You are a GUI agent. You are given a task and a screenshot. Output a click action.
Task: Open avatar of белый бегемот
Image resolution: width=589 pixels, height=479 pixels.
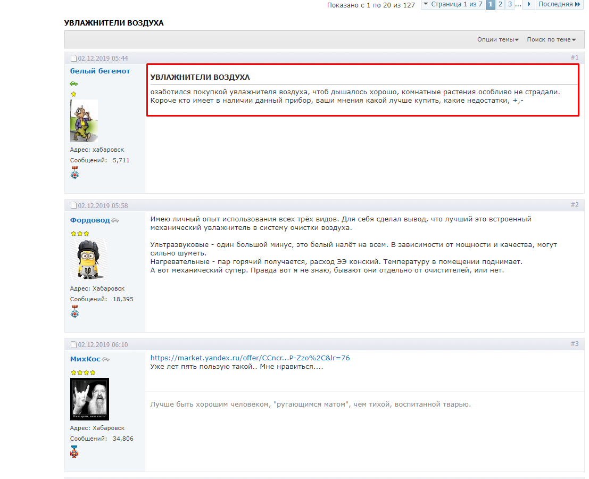pyautogui.click(x=84, y=121)
